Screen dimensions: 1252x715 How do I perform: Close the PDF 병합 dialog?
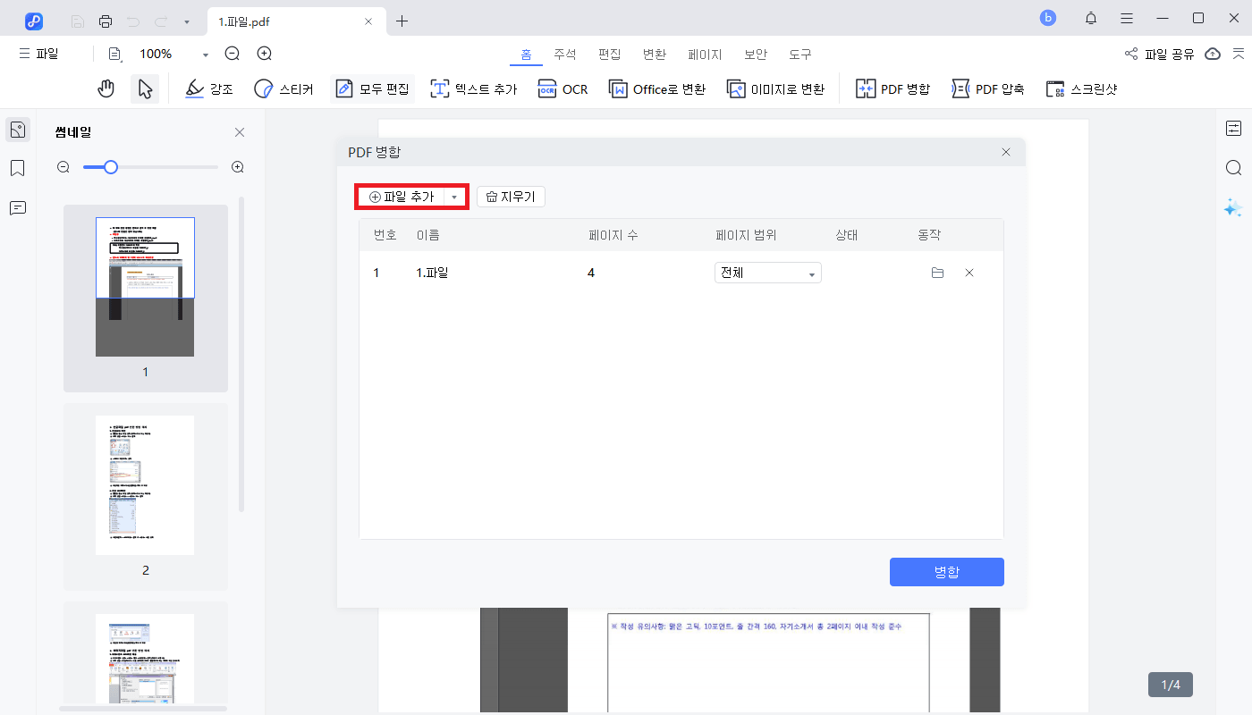(x=1006, y=152)
